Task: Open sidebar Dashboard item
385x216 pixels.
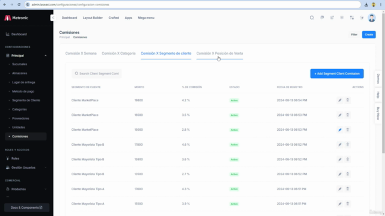Action: [19, 34]
